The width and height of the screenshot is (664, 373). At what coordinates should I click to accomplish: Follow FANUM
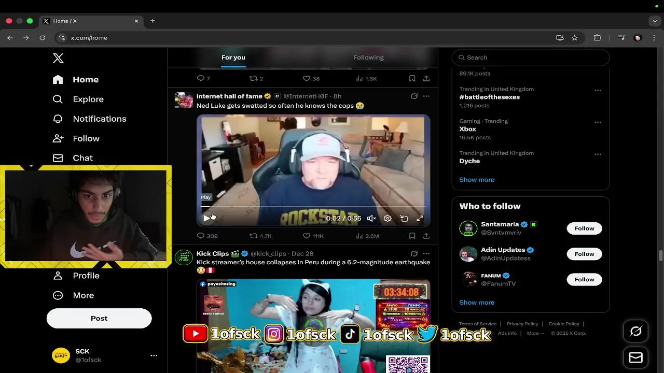[584, 279]
